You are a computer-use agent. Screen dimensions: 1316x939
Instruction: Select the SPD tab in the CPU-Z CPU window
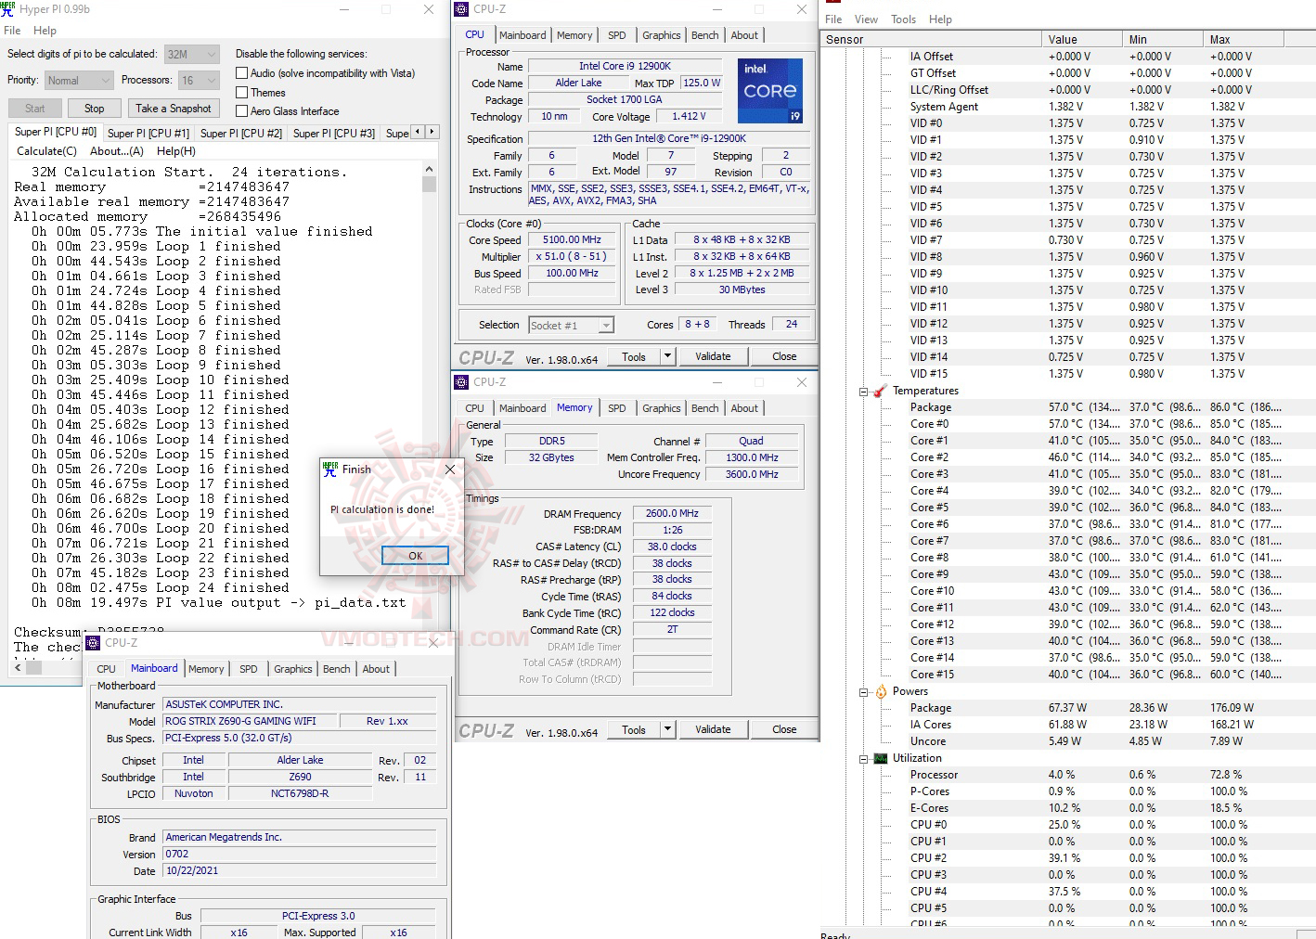coord(617,35)
